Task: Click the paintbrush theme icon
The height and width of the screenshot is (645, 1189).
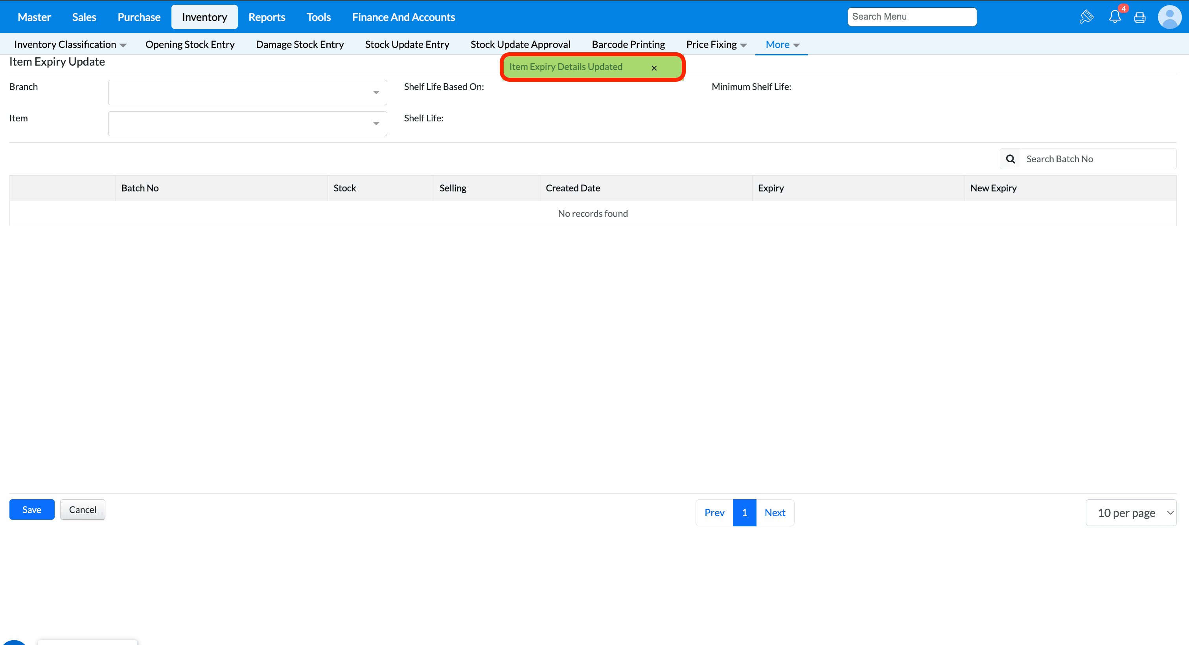Action: 1086,17
